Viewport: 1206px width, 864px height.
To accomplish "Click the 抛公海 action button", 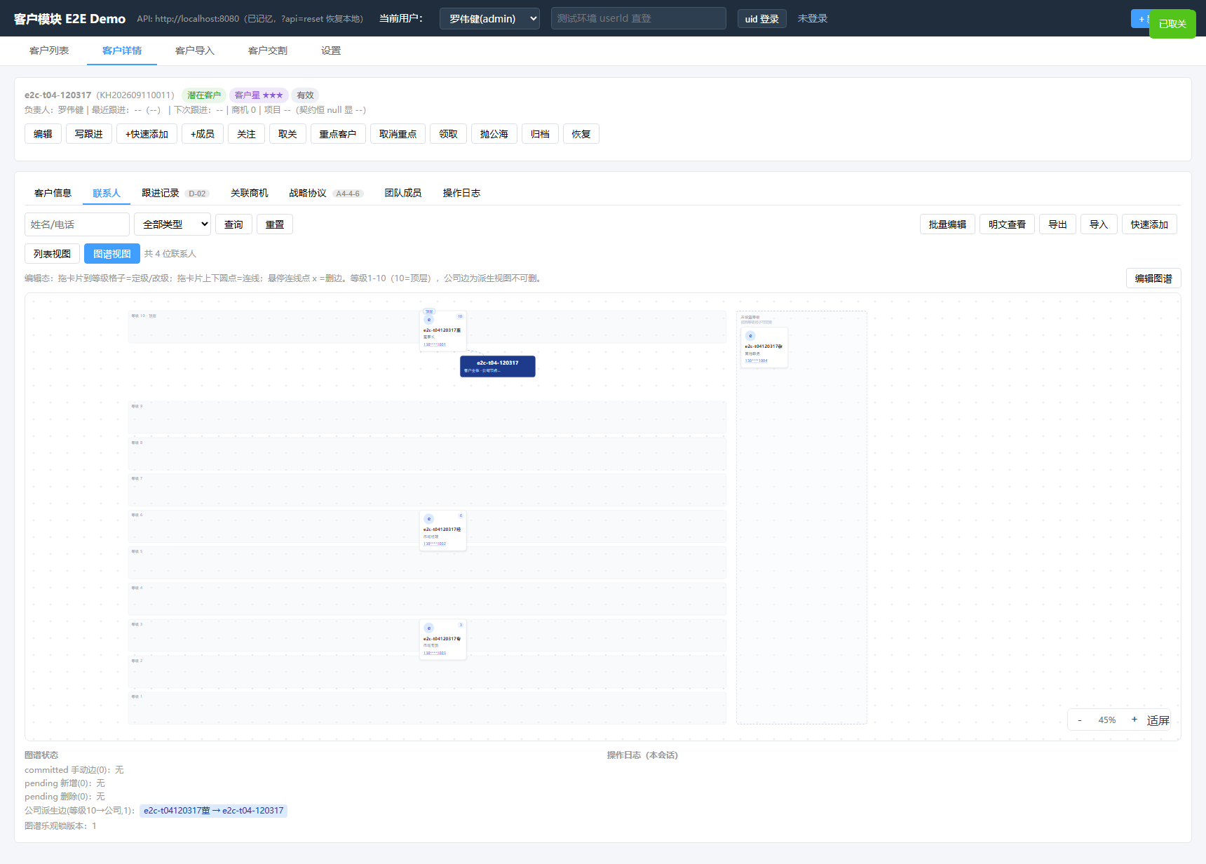I will pyautogui.click(x=494, y=134).
